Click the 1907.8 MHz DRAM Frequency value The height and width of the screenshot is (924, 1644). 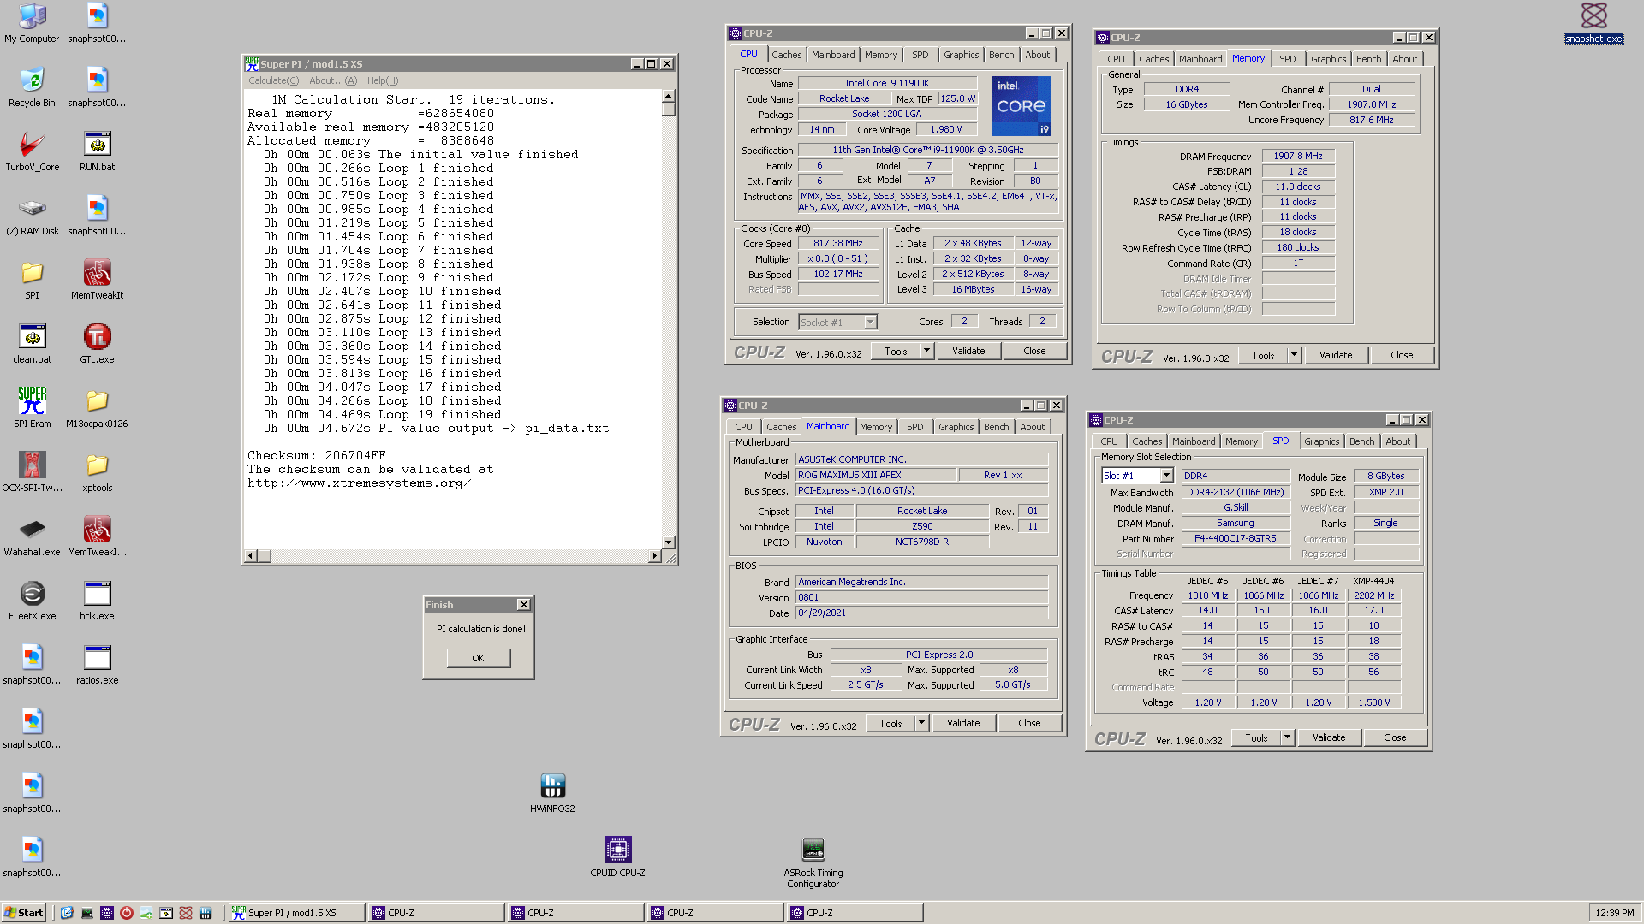click(x=1298, y=156)
